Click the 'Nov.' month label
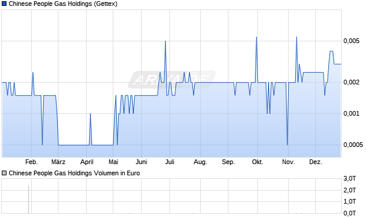Image resolution: width=366 pixels, height=219 pixels. 289,162
